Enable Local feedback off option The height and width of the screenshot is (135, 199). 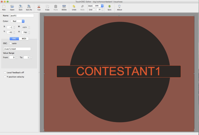tap(5, 72)
